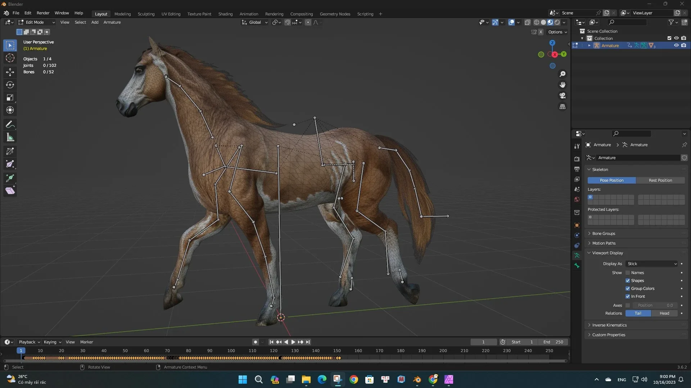The height and width of the screenshot is (388, 691).
Task: Open the Bone properties tab
Action: tap(577, 265)
